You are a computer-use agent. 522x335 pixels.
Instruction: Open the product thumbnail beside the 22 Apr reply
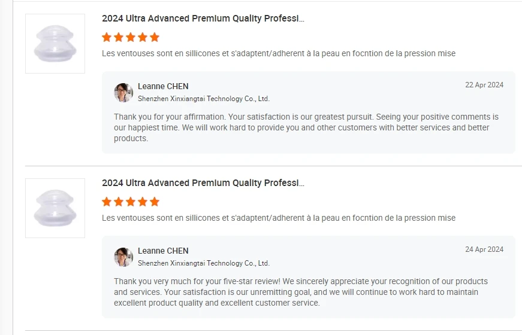coord(55,44)
